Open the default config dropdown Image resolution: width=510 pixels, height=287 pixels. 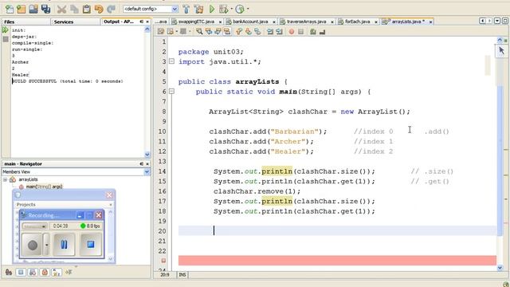click(151, 9)
